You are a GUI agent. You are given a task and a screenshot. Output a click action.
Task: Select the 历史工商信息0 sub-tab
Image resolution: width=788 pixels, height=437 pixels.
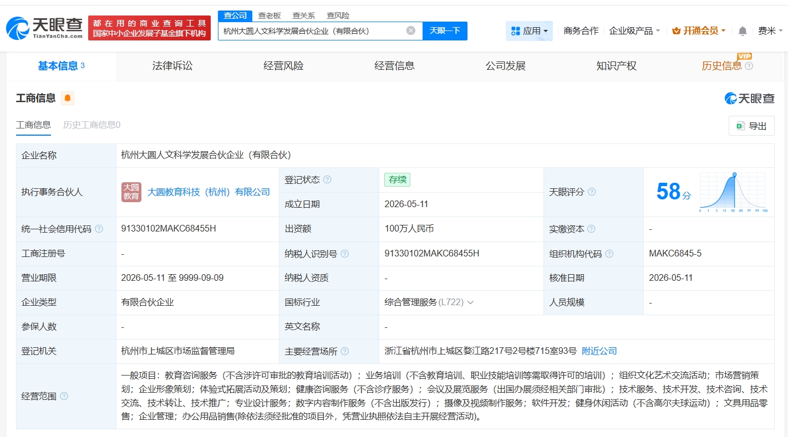(x=91, y=125)
